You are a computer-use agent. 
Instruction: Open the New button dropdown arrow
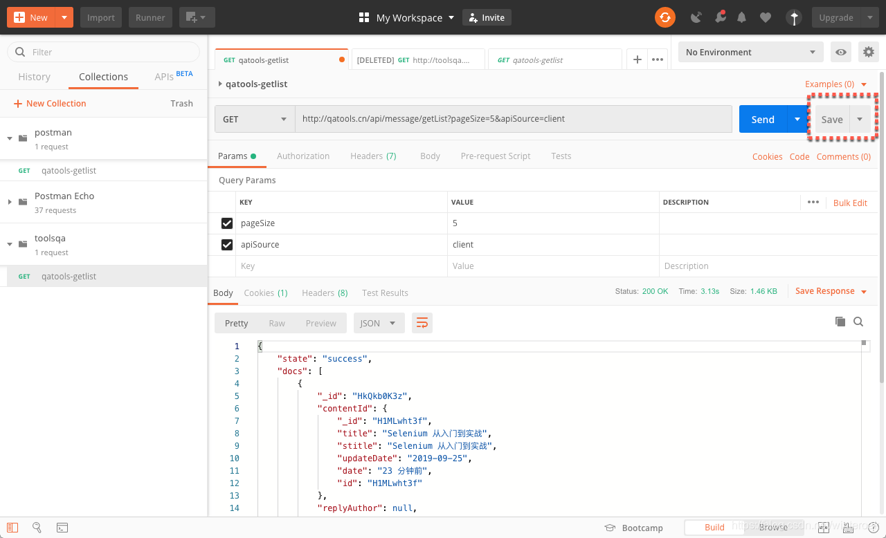pyautogui.click(x=64, y=17)
